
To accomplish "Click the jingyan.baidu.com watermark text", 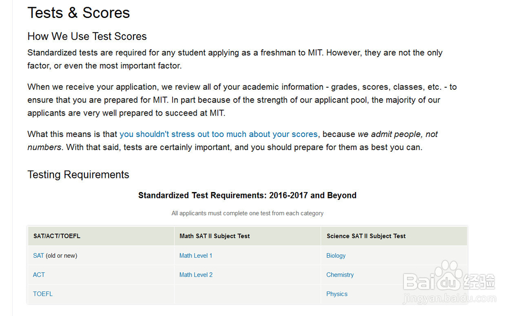I will [449, 299].
